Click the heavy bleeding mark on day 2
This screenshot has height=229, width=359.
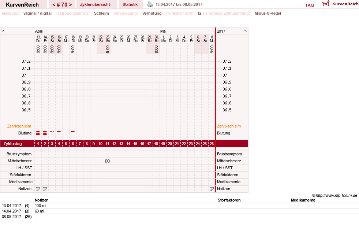tap(45, 133)
